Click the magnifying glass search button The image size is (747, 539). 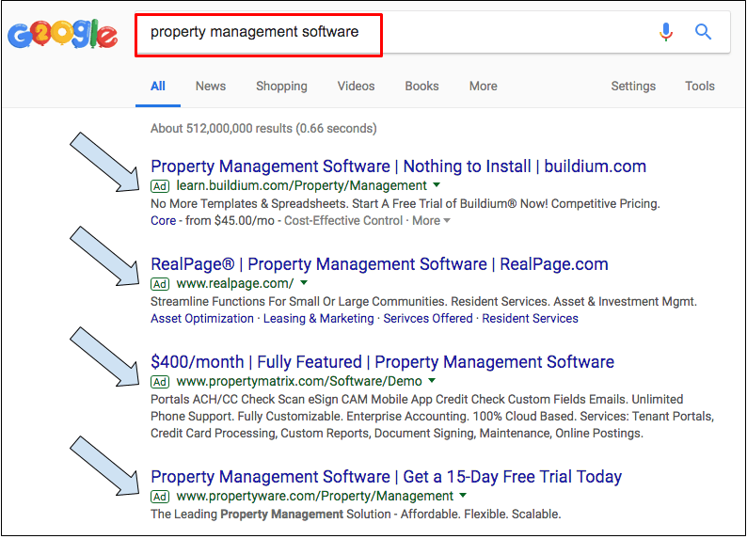[x=703, y=32]
